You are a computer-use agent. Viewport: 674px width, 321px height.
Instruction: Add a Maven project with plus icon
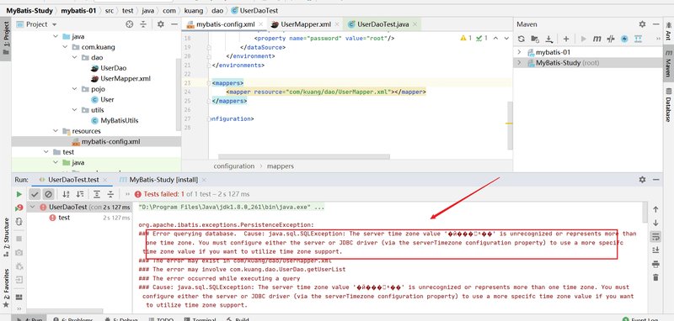point(566,39)
